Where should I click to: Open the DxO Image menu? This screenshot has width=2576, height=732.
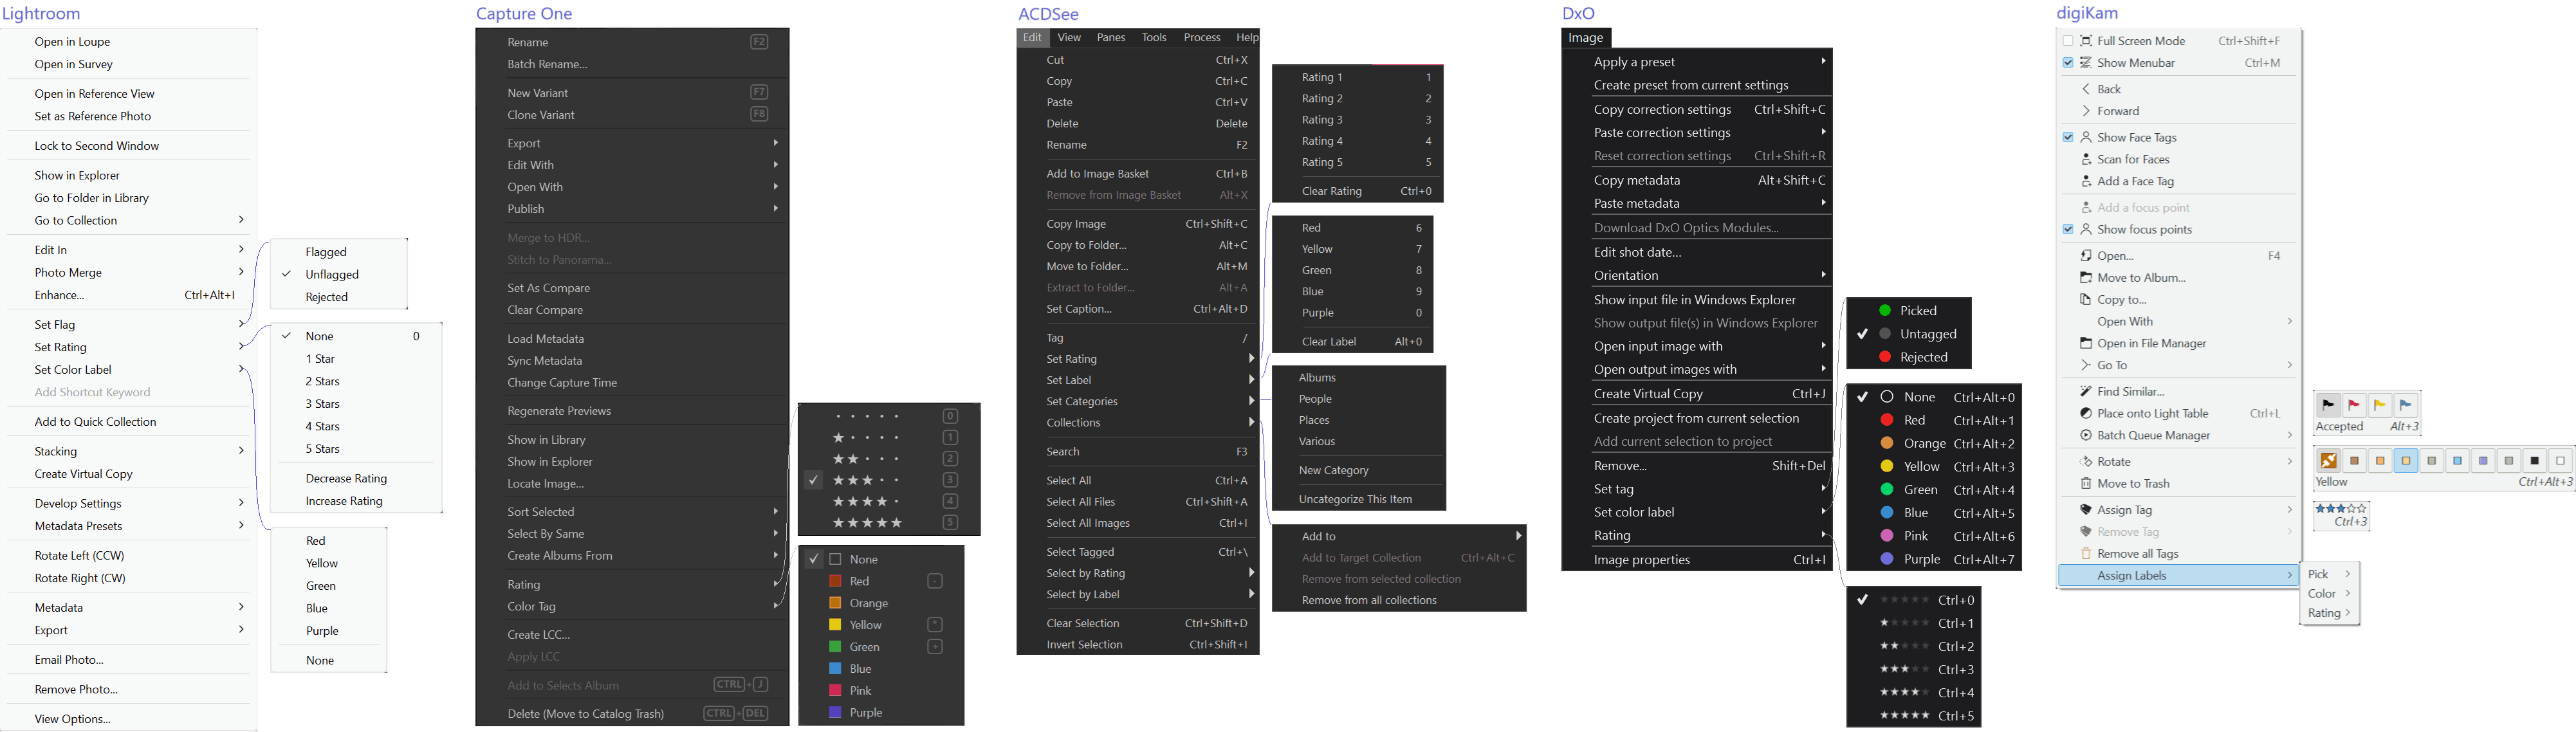[1585, 38]
